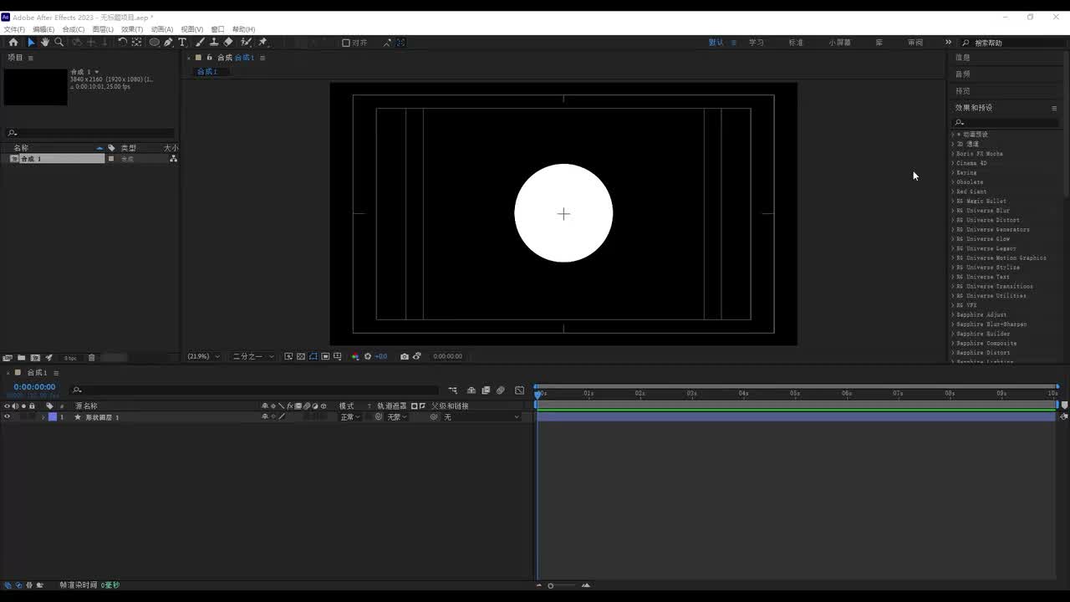Expand the Keying effects category
This screenshot has height=602, width=1070.
pos(953,172)
